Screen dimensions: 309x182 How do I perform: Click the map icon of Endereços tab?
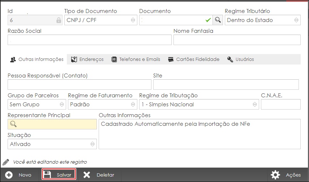74,59
